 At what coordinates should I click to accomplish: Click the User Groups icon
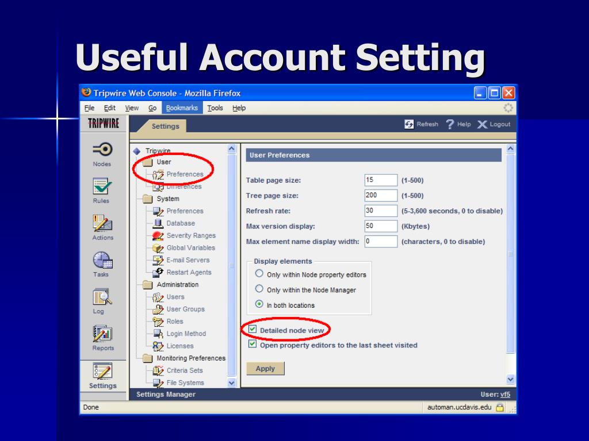coord(158,310)
